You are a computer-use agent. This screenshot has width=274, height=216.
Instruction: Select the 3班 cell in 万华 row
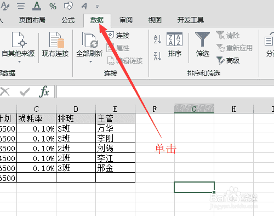pos(76,128)
